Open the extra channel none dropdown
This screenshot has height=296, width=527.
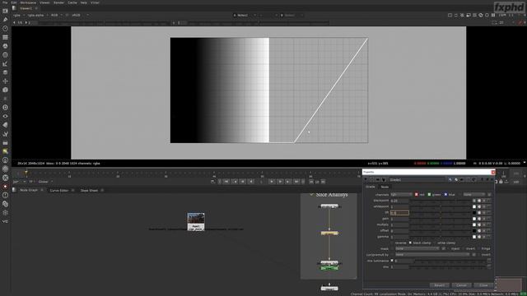coord(474,195)
